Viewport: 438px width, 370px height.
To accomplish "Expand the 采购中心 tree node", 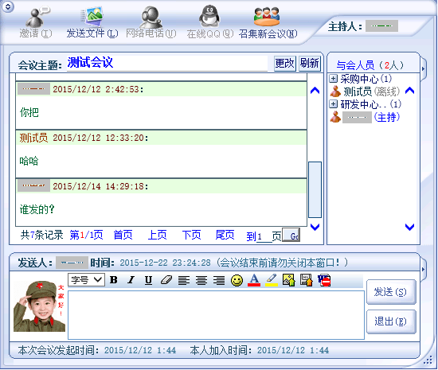I will coord(333,79).
